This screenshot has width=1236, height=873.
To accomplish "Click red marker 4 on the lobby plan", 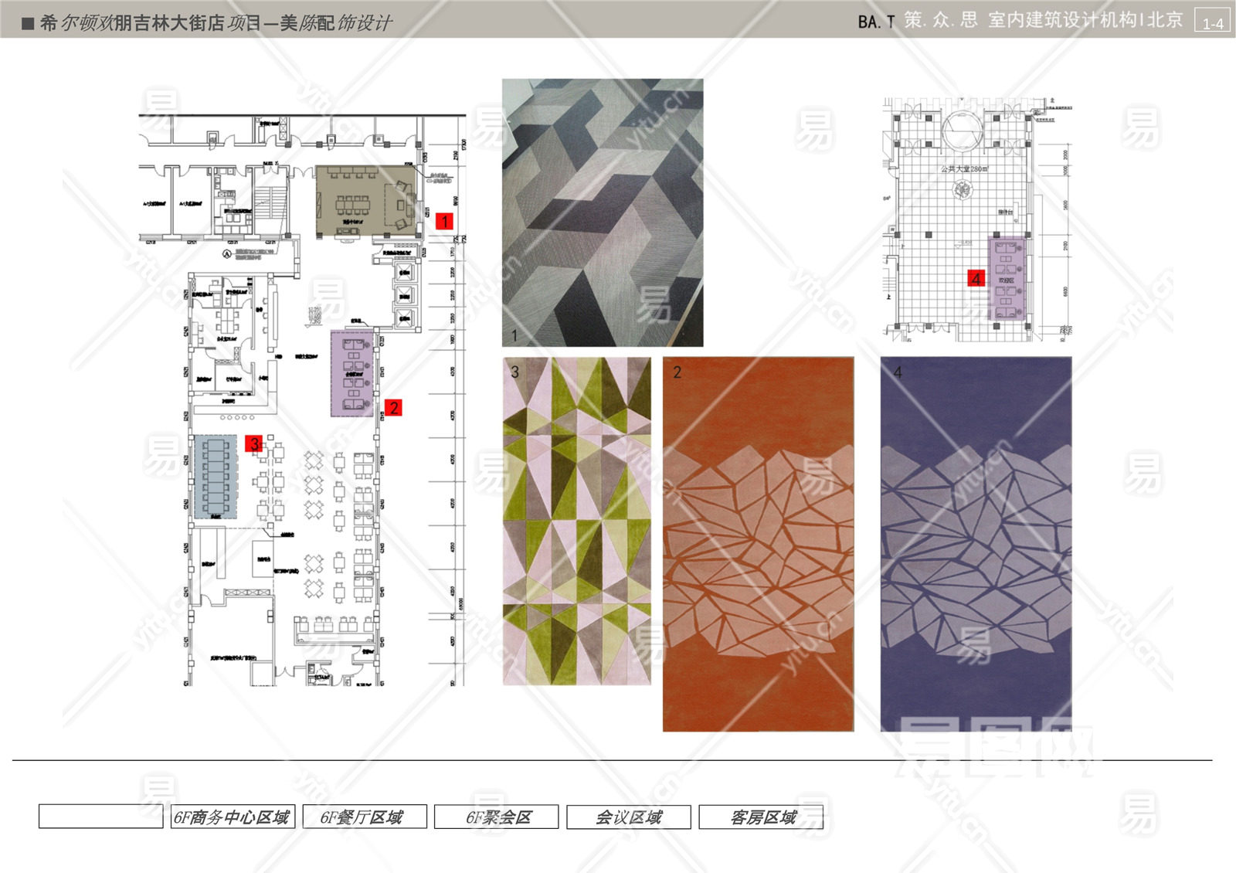I will point(976,278).
